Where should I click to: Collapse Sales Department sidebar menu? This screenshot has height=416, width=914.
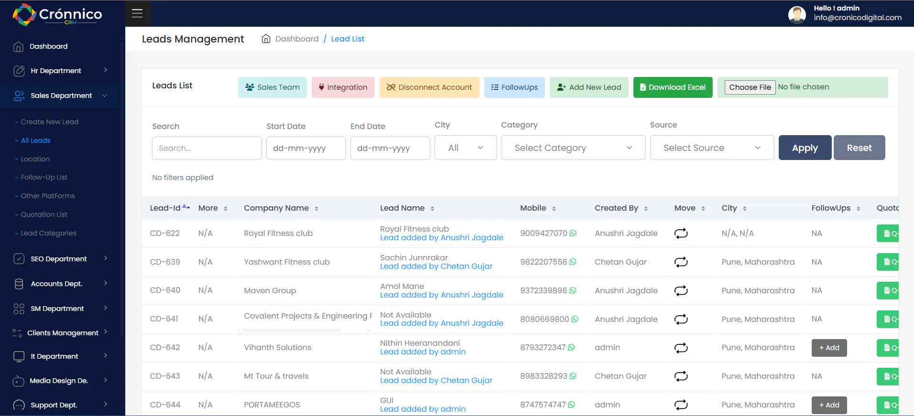pos(60,96)
